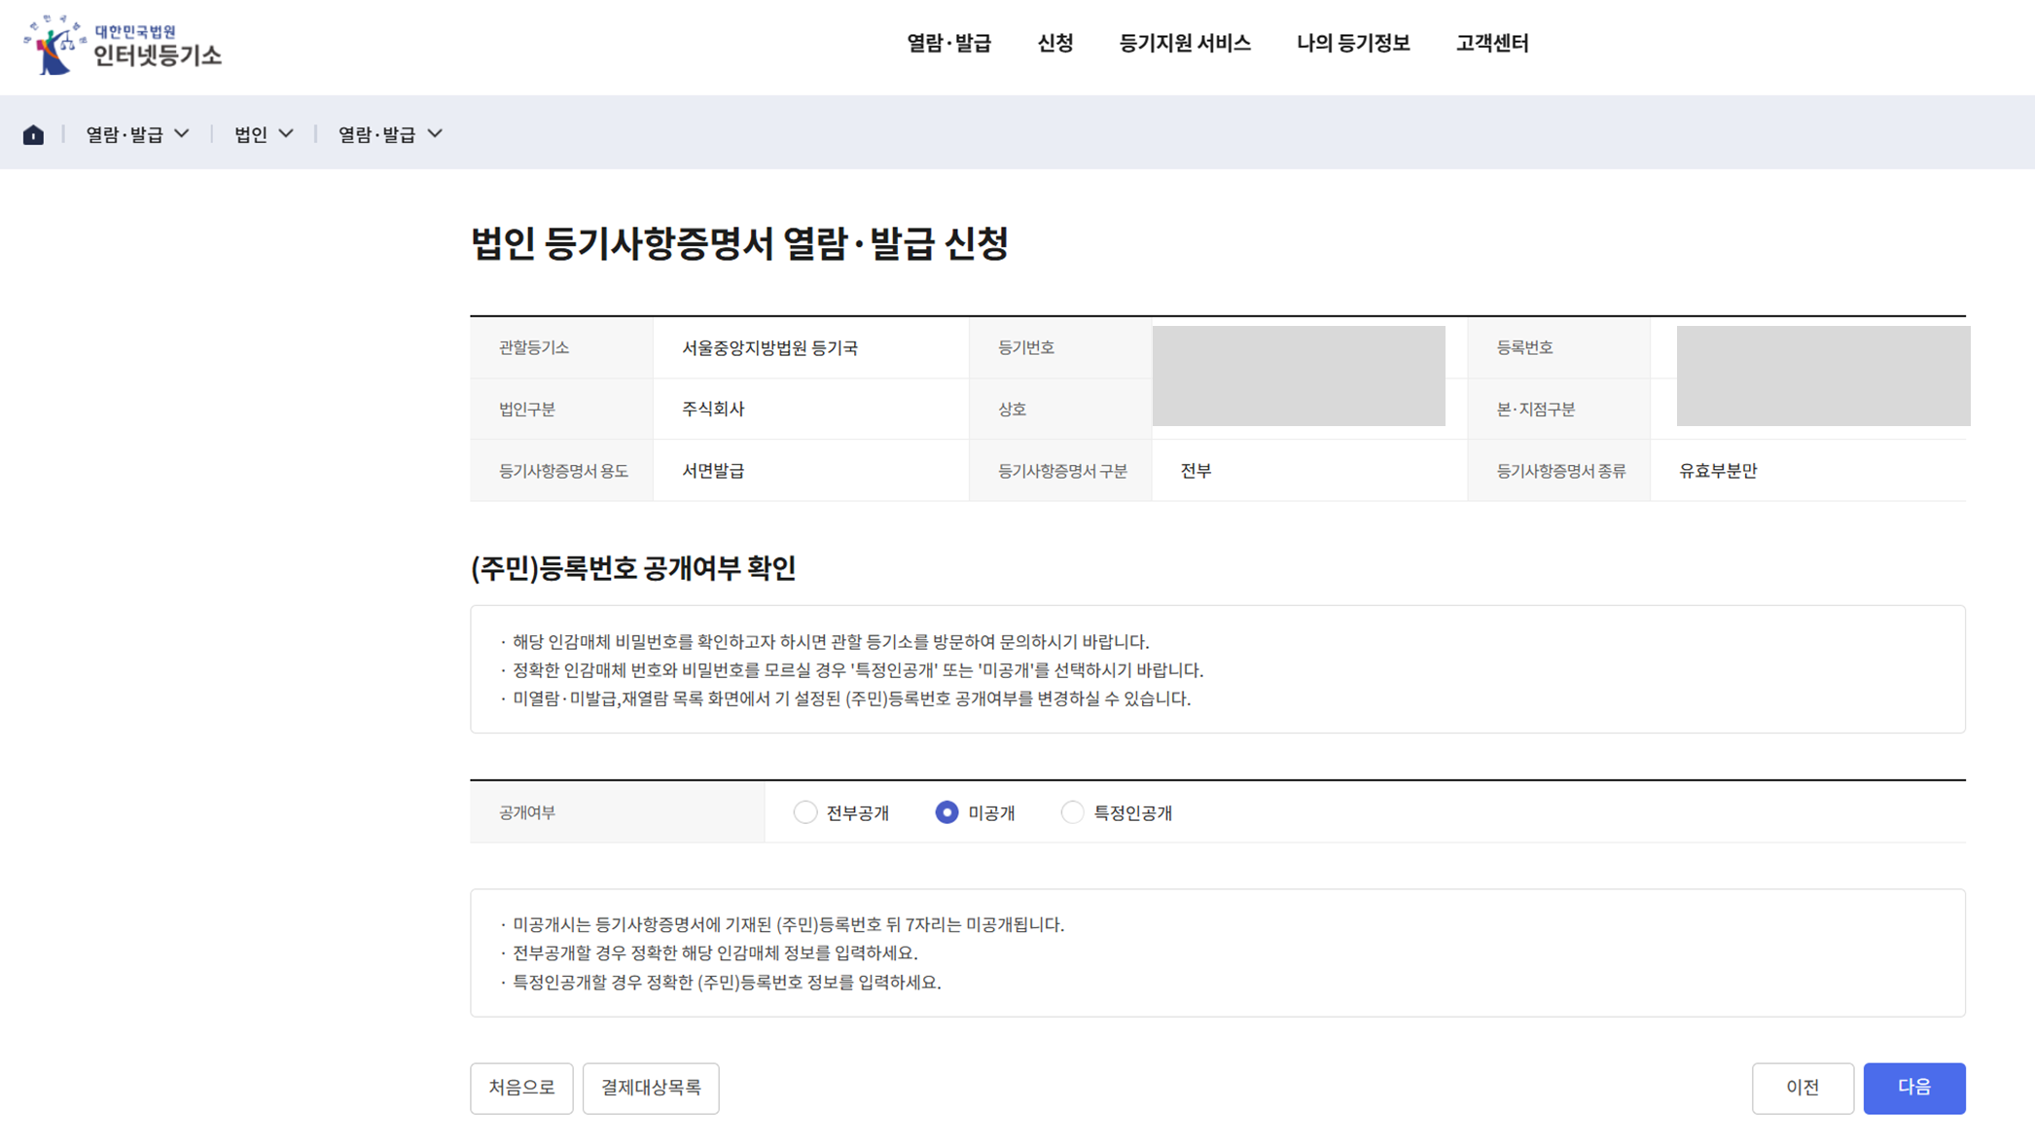
Task: Click the 대한민국법원 text in logo
Action: [x=135, y=31]
